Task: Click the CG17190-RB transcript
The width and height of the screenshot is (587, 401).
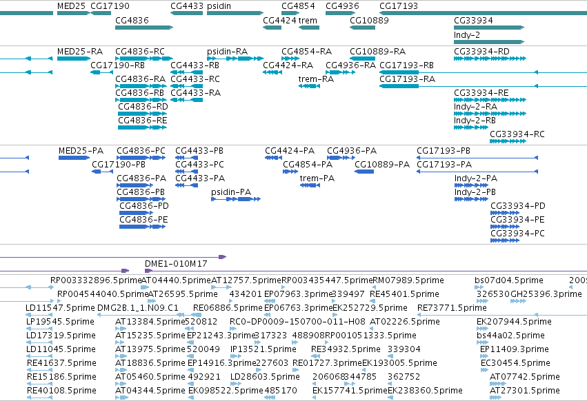Action: 117,65
